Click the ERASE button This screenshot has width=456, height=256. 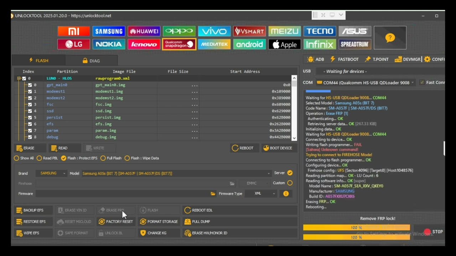pyautogui.click(x=30, y=148)
